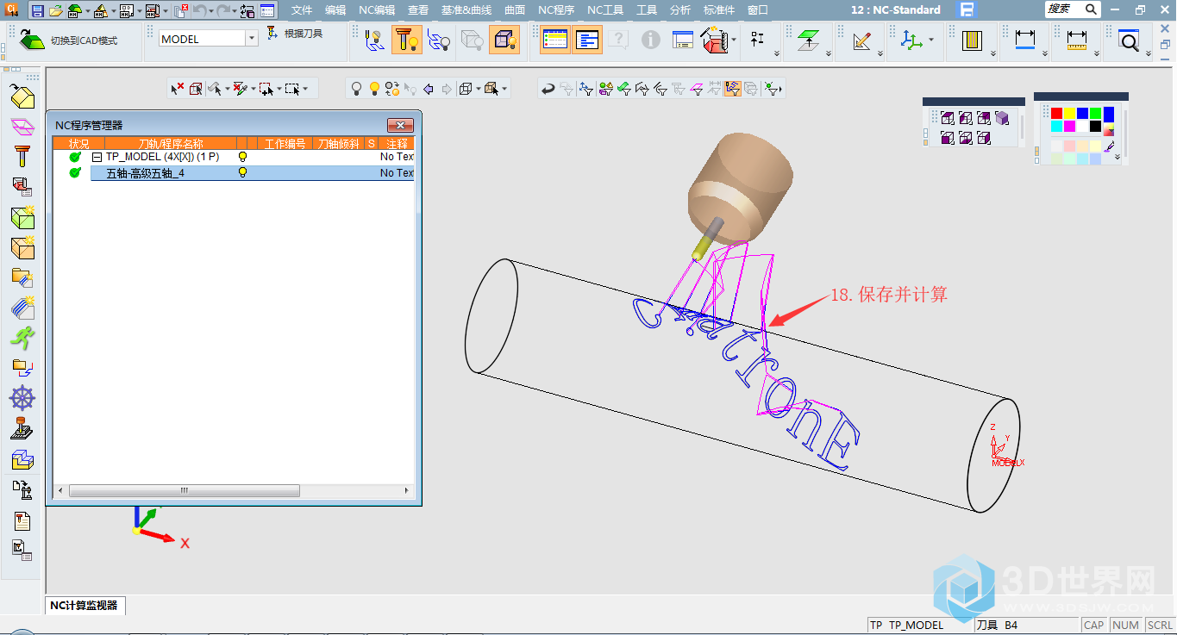The height and width of the screenshot is (635, 1177).
Task: Expand the work plane toolbar overflow chevron
Action: 829,53
